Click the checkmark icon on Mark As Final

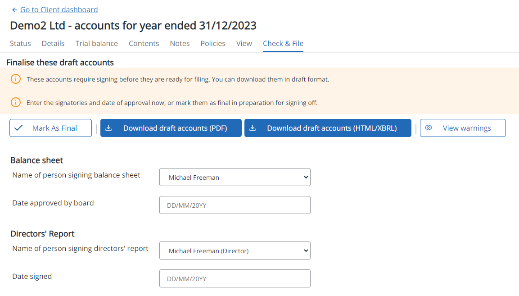pyautogui.click(x=18, y=128)
